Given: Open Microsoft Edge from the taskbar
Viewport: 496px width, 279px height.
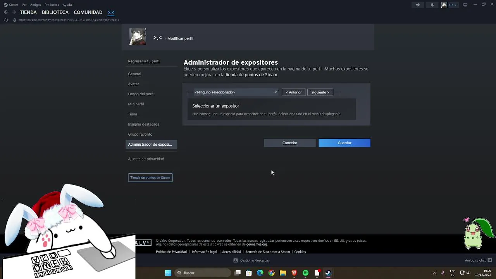Looking at the screenshot, I should [260, 273].
